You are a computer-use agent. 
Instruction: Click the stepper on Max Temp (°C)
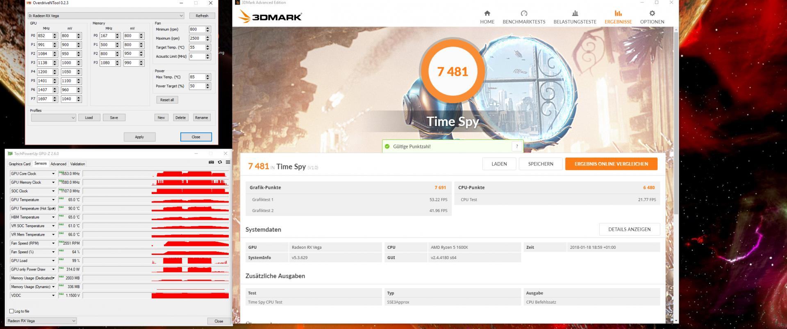(208, 77)
